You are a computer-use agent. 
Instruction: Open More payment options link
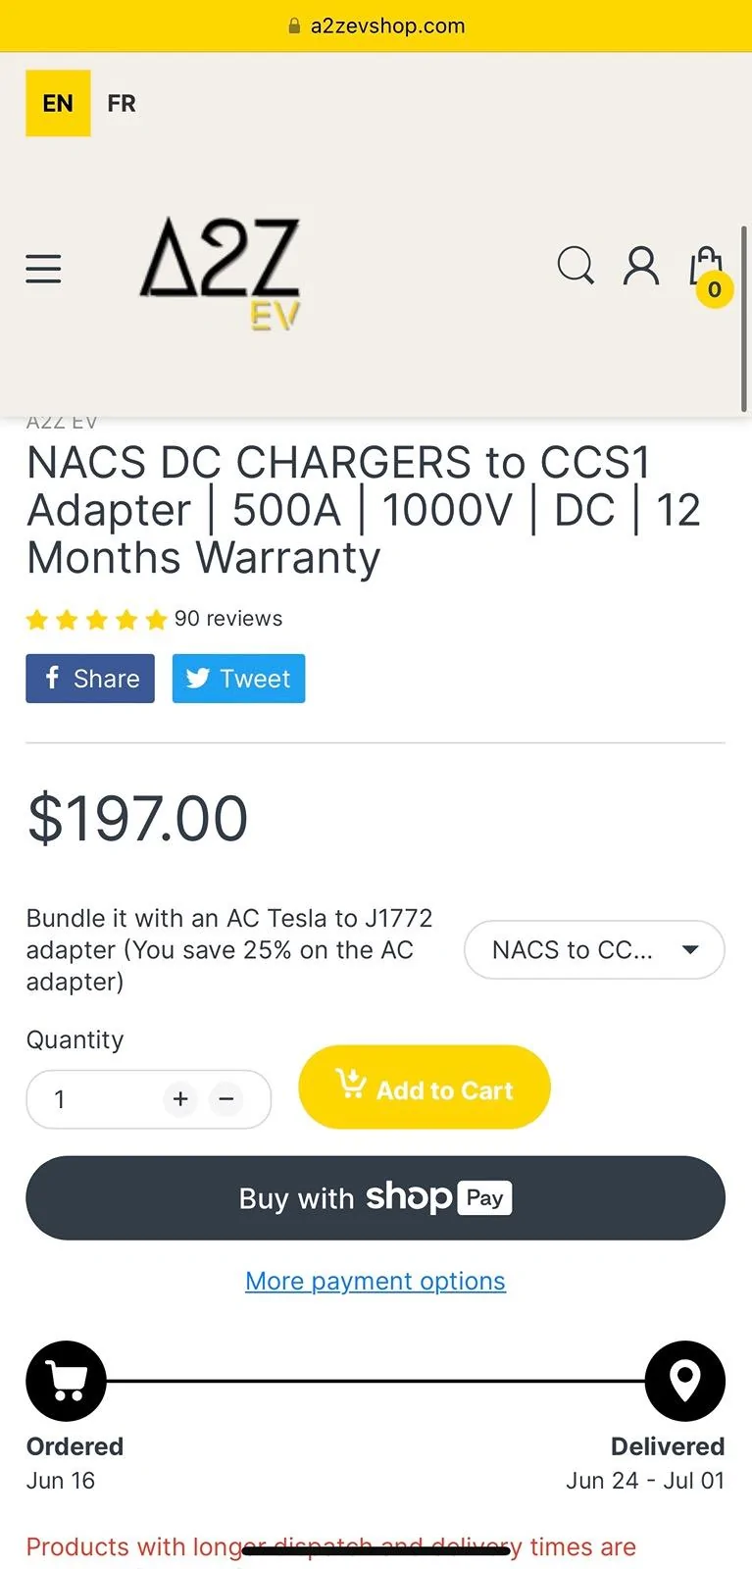pos(376,1281)
